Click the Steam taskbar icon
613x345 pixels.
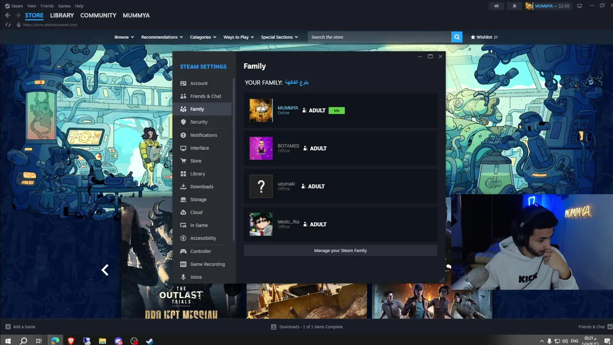click(149, 341)
